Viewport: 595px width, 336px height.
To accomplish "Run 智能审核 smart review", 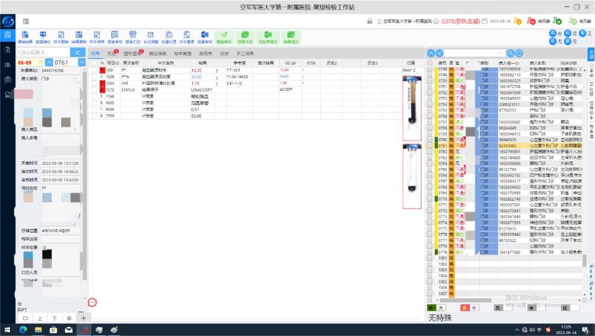I will pyautogui.click(x=224, y=37).
